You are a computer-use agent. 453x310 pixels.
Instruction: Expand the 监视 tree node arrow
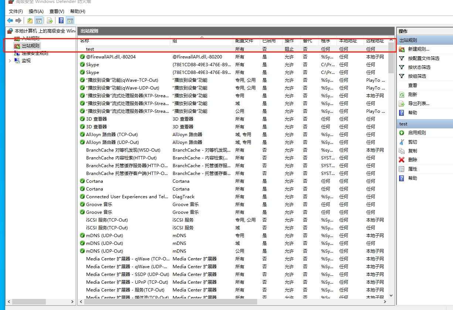[10, 61]
